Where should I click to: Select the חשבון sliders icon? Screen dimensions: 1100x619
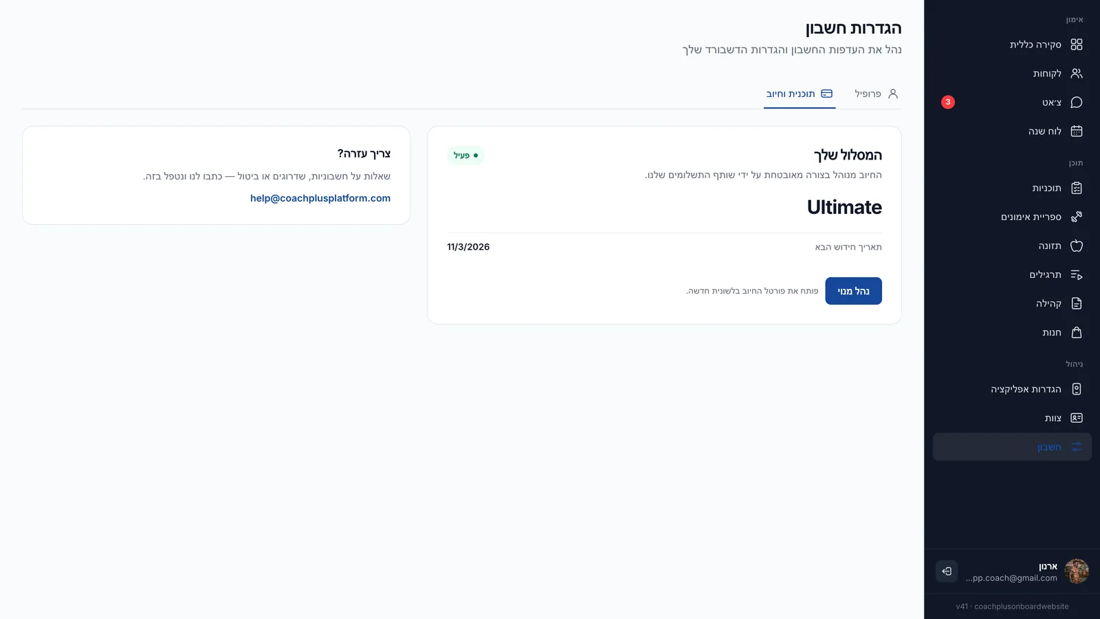pos(1077,447)
